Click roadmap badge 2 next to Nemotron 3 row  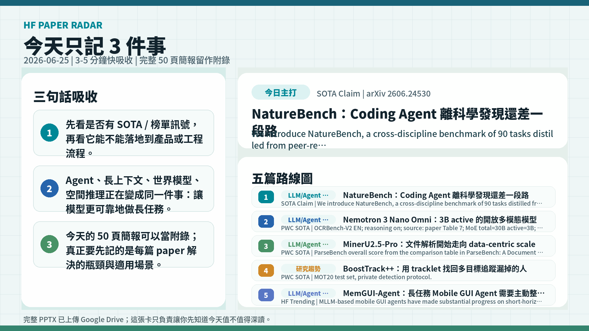pyautogui.click(x=266, y=222)
